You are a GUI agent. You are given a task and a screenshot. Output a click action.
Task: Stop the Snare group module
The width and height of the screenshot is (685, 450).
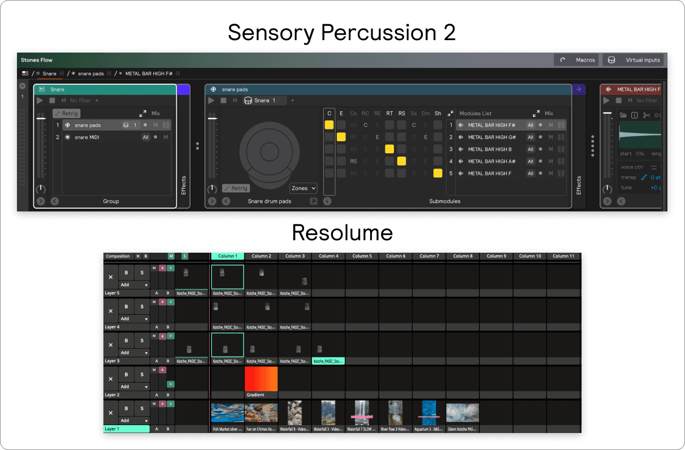point(52,101)
